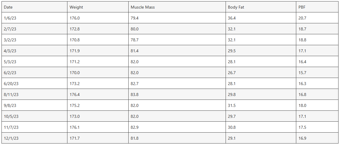Image resolution: width=340 pixels, height=145 pixels.
Task: Select the Weight column header
Action: 76,7
